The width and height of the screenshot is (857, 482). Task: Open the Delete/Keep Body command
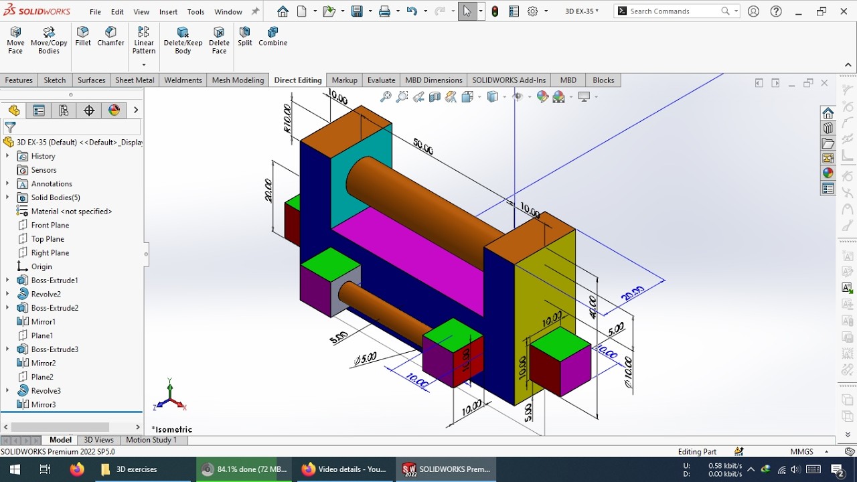coord(183,40)
